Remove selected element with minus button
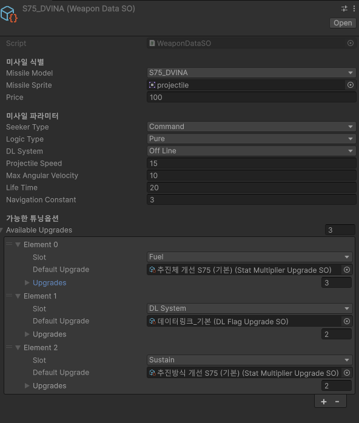359x423 pixels. click(x=337, y=402)
